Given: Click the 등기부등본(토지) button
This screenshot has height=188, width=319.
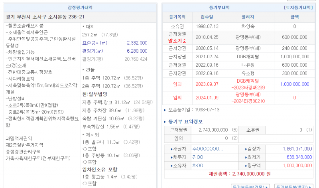Looking at the screenshot, I should pyautogui.click(x=294, y=186).
